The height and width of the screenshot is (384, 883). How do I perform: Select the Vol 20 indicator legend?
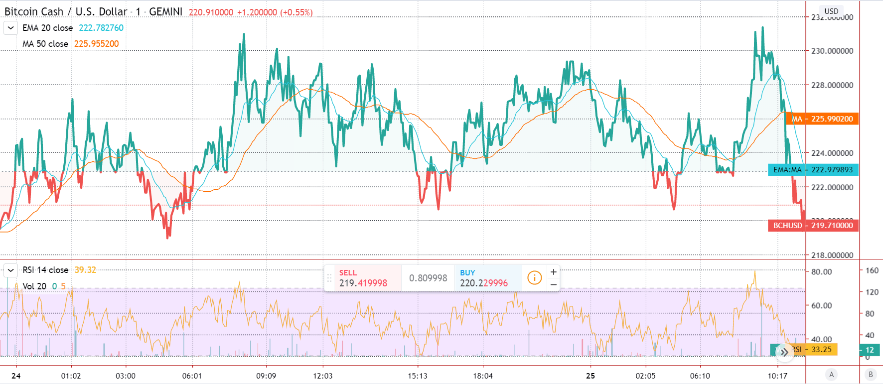tap(34, 286)
